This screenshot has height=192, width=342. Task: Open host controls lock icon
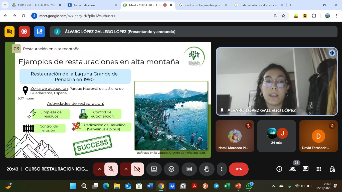[332, 169]
